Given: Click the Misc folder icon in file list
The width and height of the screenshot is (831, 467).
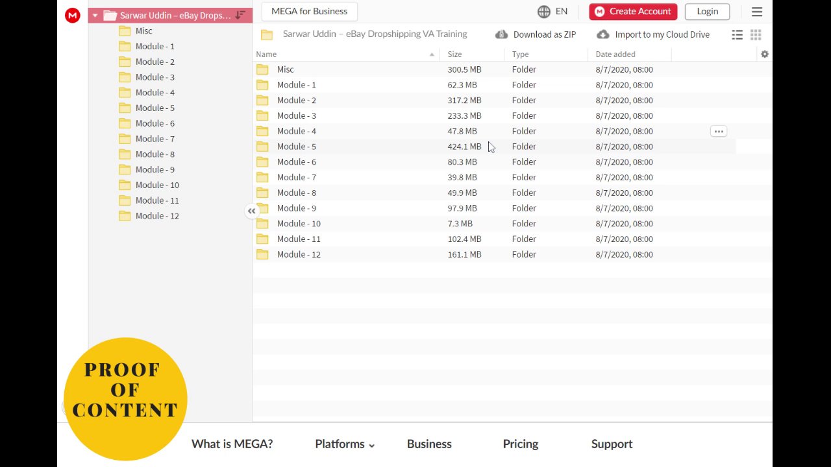Looking at the screenshot, I should tap(262, 69).
